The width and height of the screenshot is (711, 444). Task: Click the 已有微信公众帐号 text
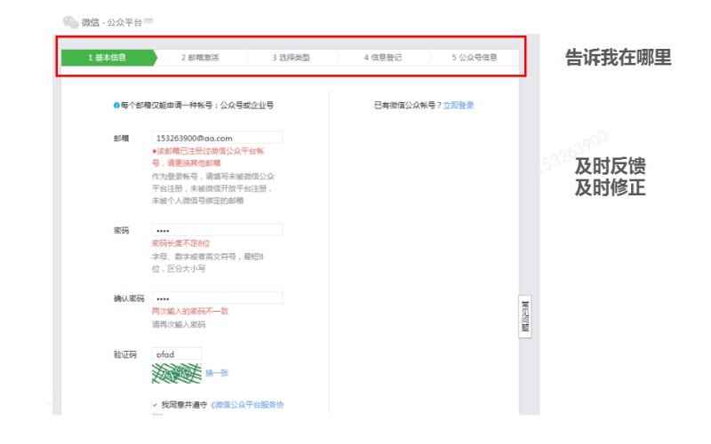[x=407, y=105]
